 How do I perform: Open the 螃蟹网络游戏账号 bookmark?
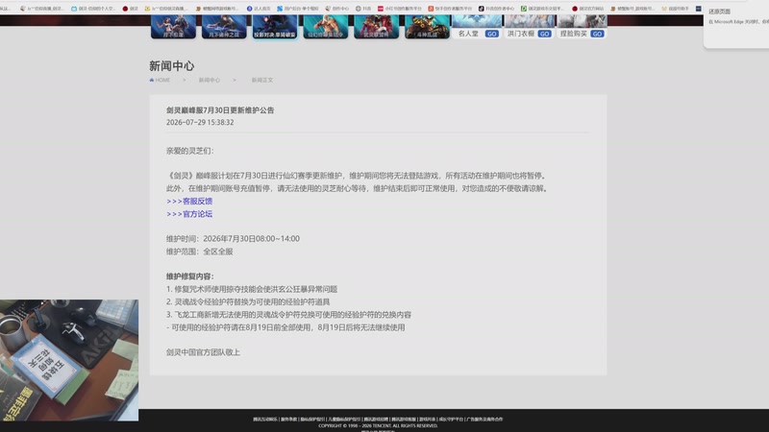[217, 9]
